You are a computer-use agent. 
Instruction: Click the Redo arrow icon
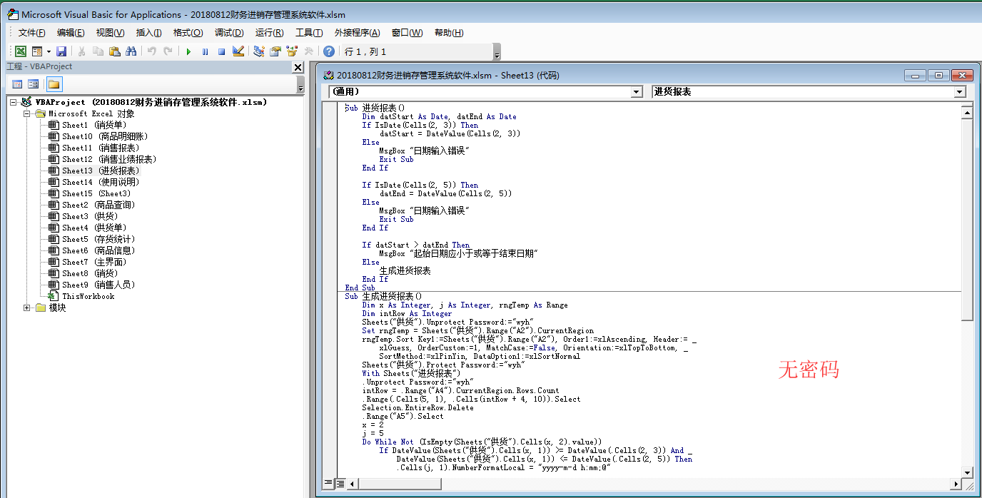[168, 51]
